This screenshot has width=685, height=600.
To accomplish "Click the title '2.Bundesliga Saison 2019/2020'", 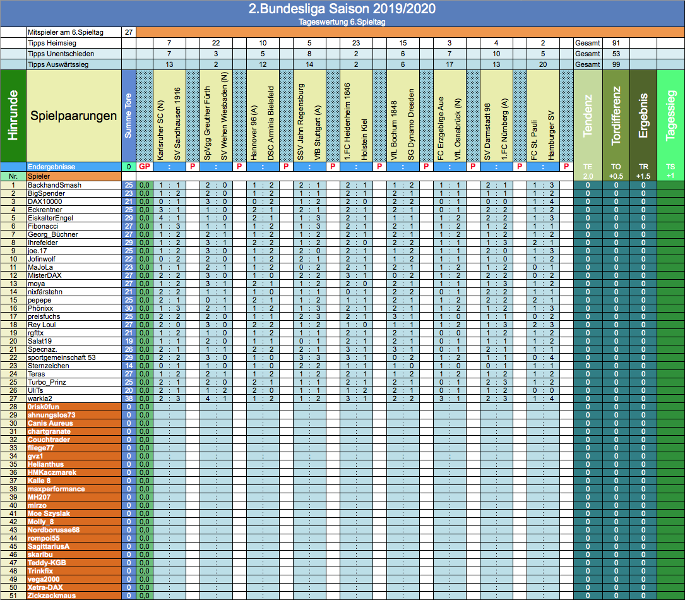I will coord(342,9).
